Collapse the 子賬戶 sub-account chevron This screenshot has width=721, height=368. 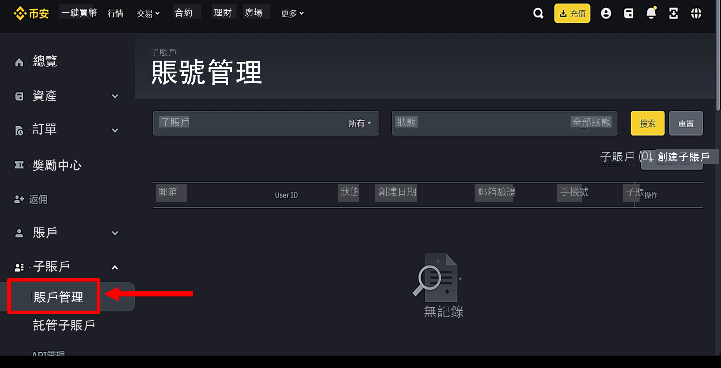[115, 268]
